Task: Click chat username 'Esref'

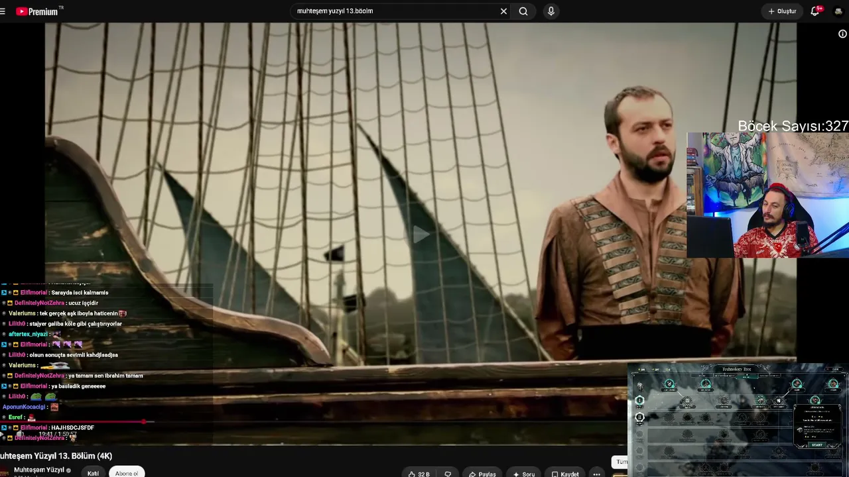Action: (x=16, y=417)
